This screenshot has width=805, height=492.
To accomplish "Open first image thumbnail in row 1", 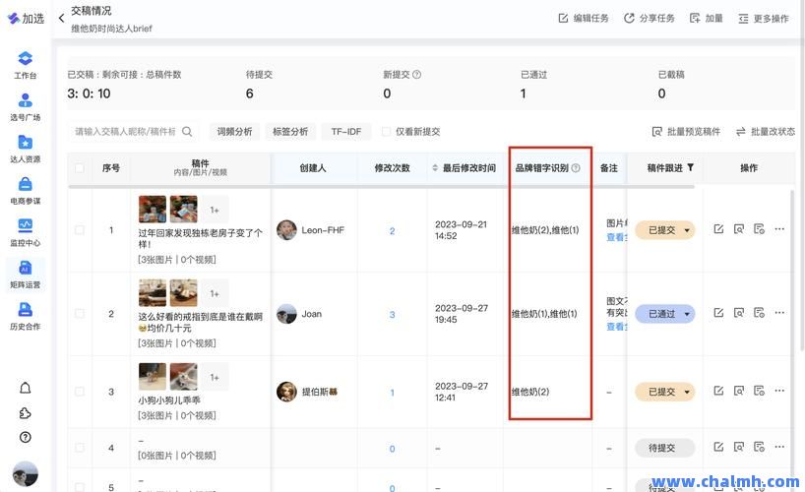I will (153, 209).
